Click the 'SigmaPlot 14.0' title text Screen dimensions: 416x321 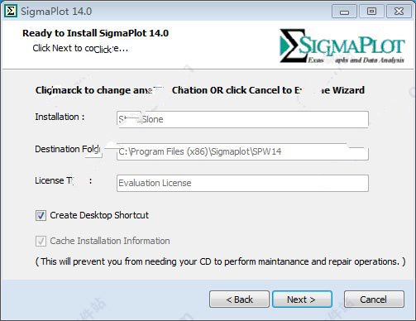[56, 12]
